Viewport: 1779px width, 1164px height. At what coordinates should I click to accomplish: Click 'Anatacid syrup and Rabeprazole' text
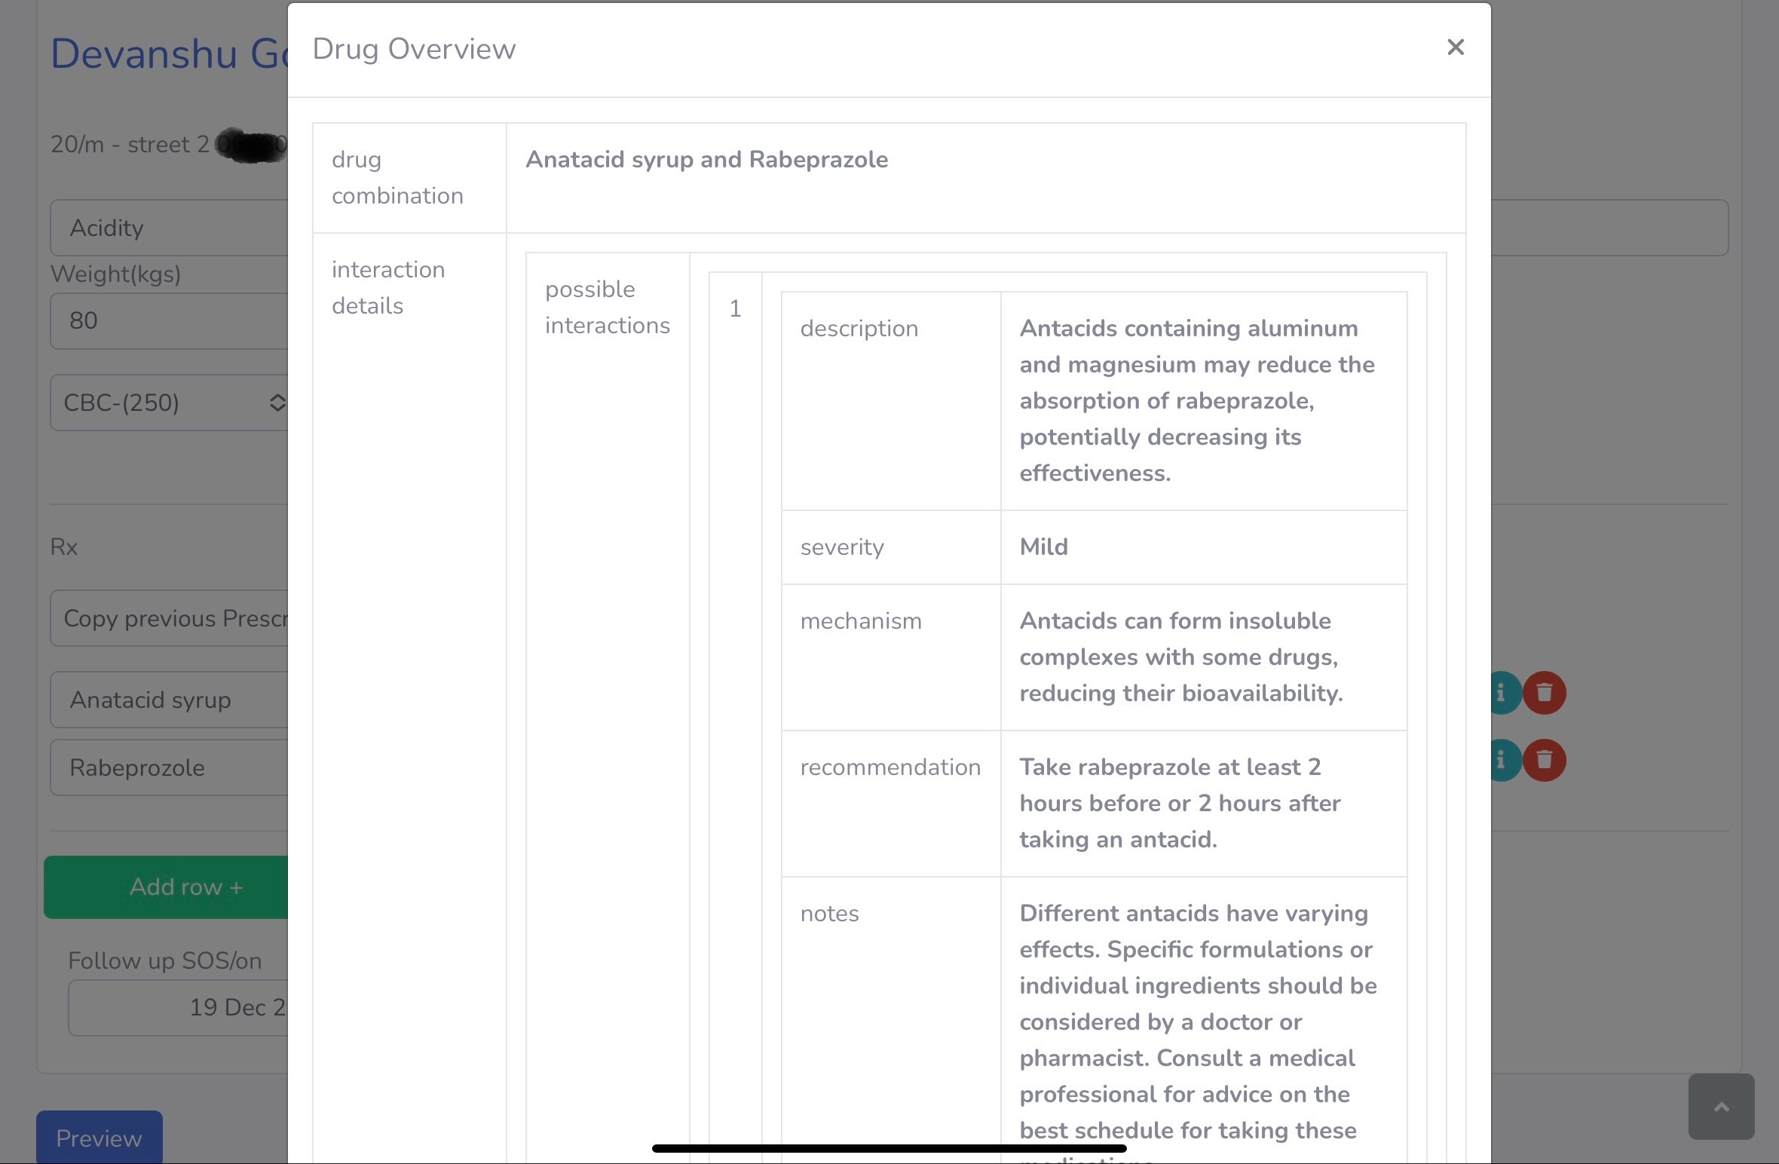pos(706,160)
